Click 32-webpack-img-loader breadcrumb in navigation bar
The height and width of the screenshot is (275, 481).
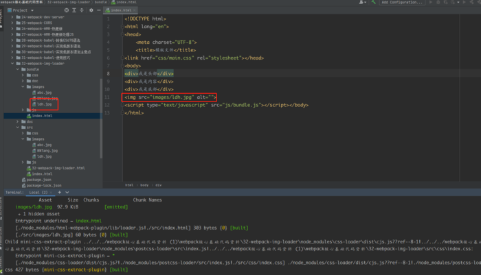(x=69, y=2)
